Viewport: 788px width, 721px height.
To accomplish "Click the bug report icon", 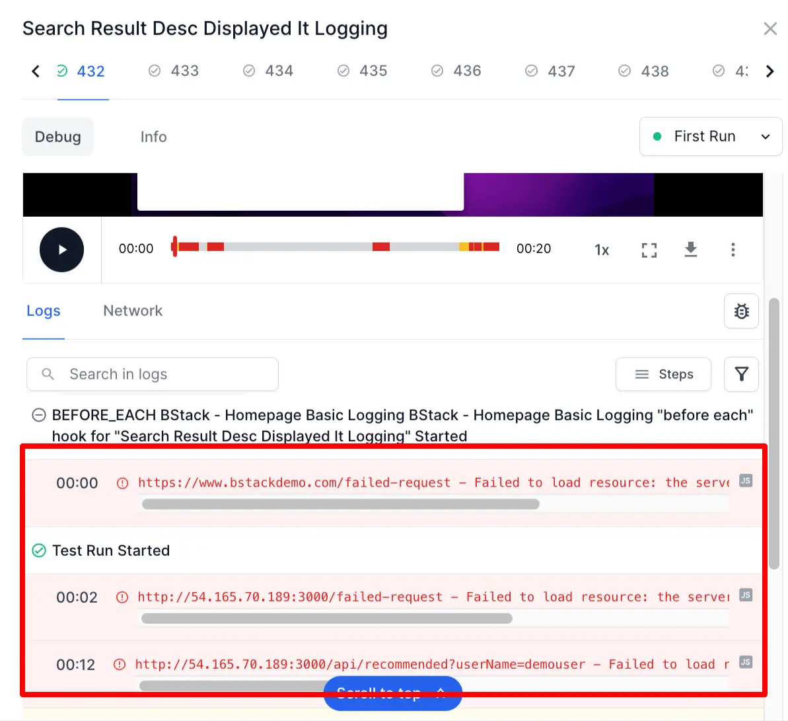I will pyautogui.click(x=741, y=311).
